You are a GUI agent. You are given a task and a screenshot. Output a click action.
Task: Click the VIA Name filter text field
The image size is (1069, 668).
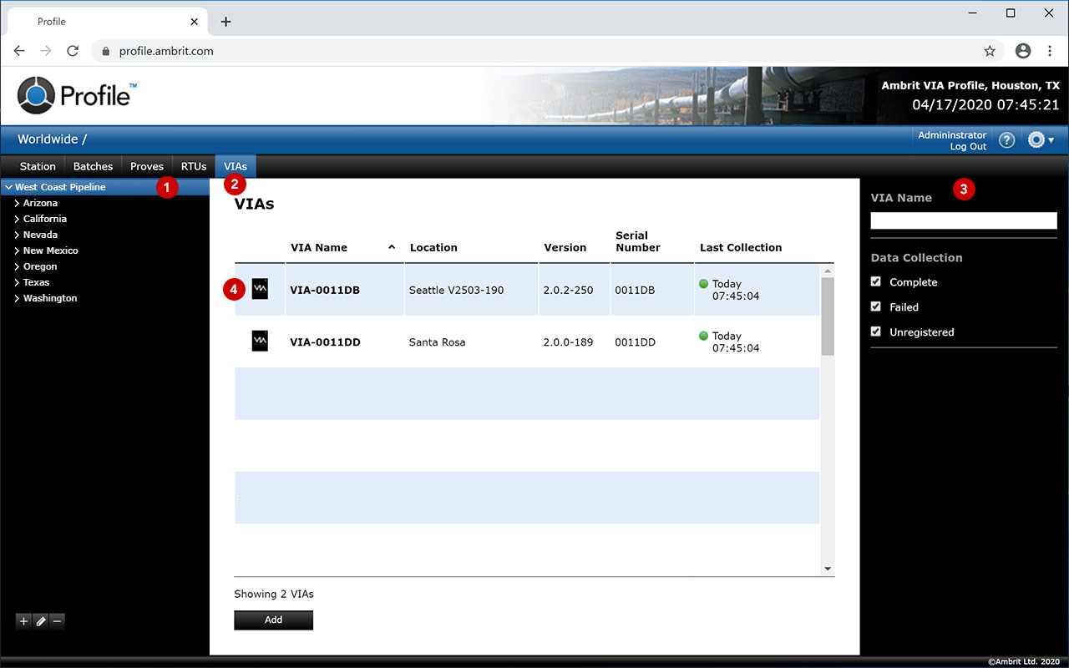pos(963,220)
